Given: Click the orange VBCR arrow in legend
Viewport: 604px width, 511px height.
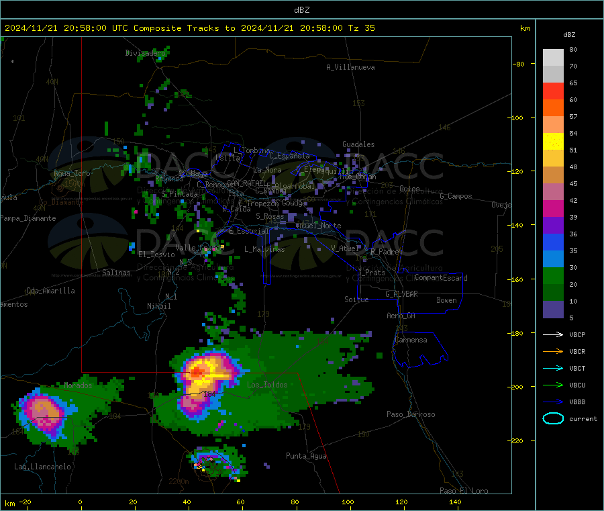Looking at the screenshot, I should [553, 351].
